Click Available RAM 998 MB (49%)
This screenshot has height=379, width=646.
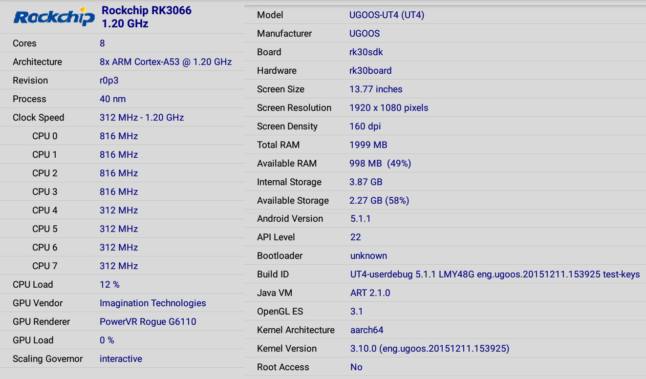click(x=380, y=163)
